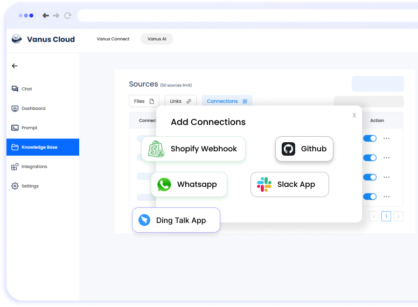Click the Slack colorful logo icon
Screen dimensions: 418x307
coord(264,184)
